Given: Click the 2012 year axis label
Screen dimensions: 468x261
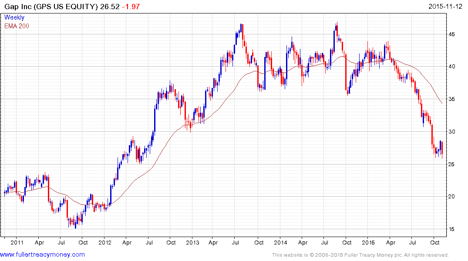Looking at the screenshot, I should [105, 242].
